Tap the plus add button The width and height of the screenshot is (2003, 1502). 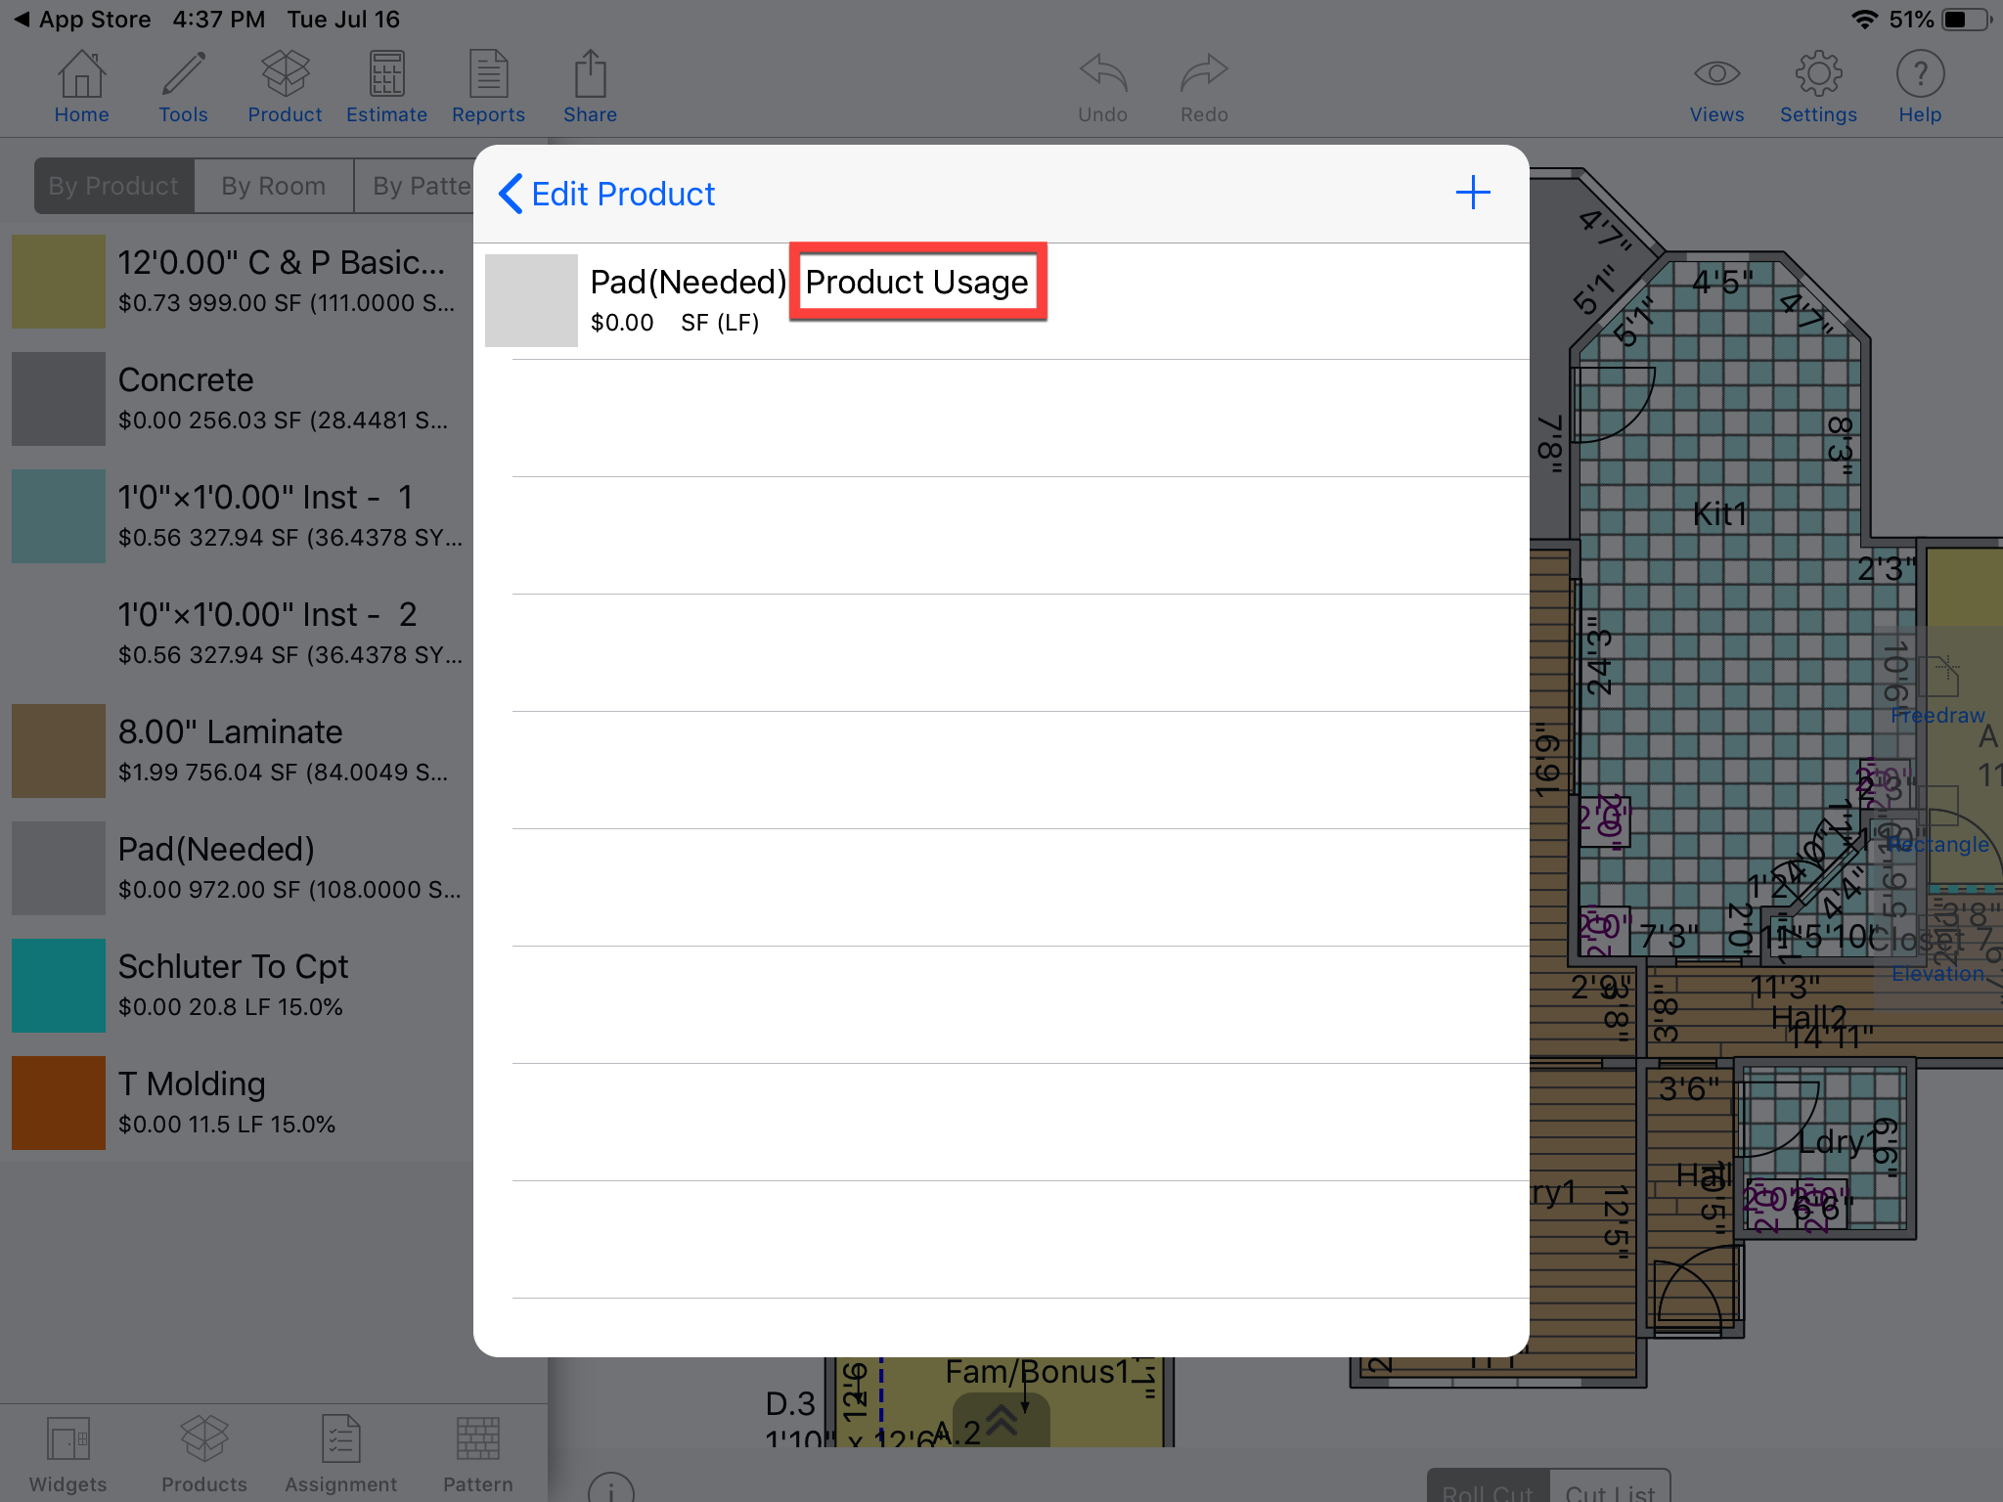1472,193
